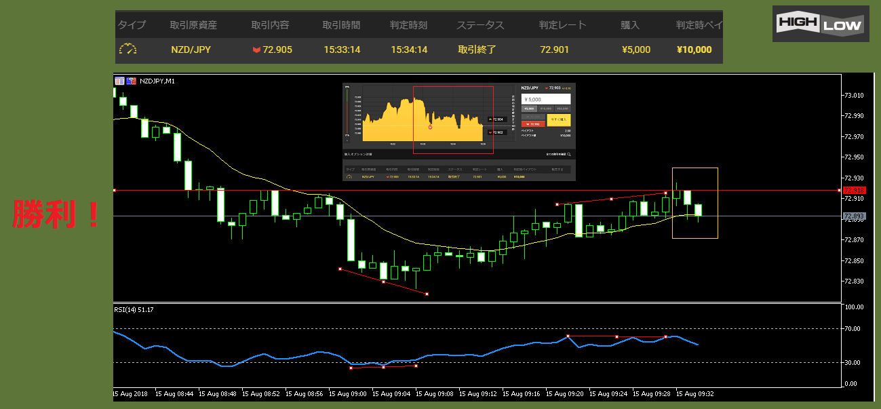Click the ¥5,000 amount input field

click(546, 99)
